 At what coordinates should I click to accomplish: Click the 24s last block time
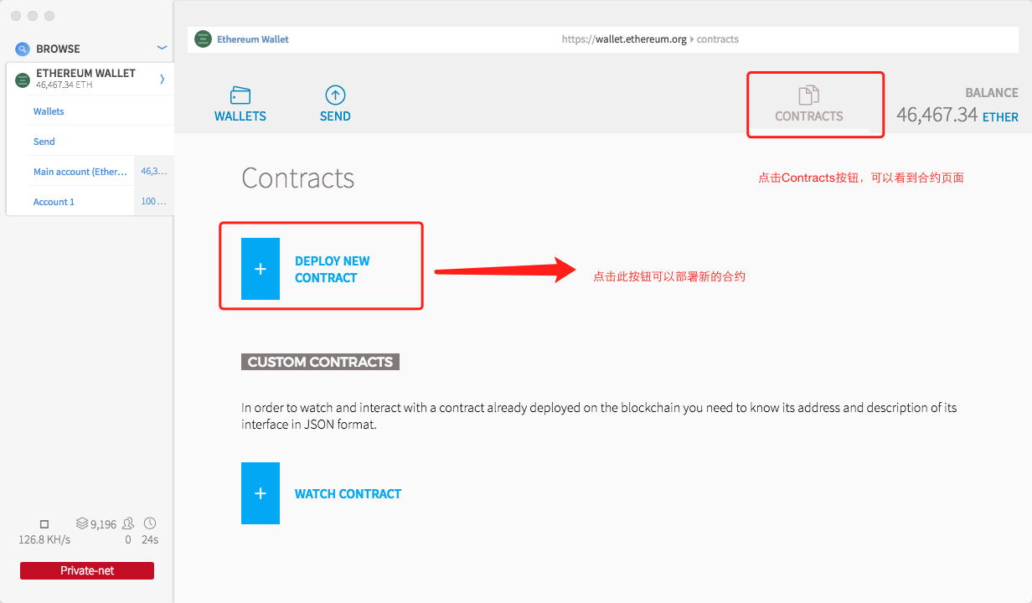150,540
